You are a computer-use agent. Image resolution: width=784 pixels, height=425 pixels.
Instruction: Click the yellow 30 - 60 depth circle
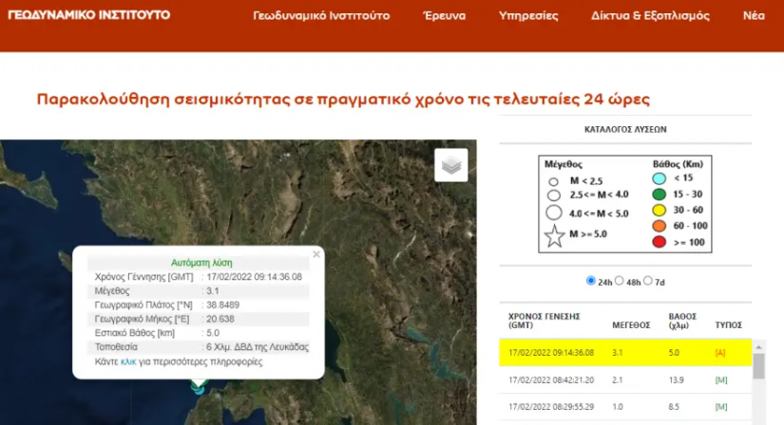tap(660, 211)
